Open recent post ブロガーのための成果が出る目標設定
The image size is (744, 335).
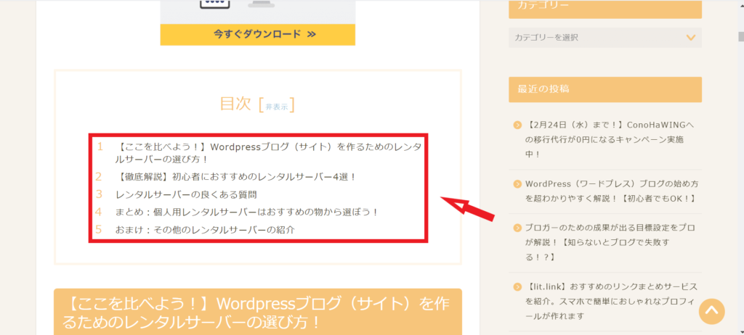(610, 243)
